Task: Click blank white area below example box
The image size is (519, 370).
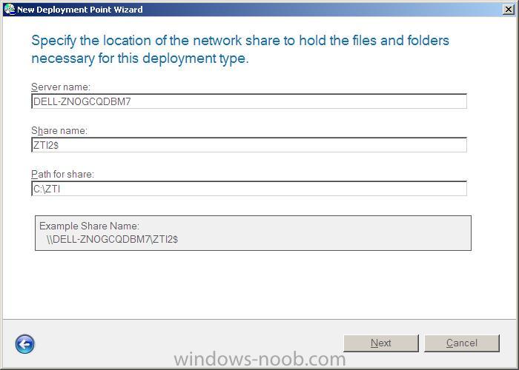Action: point(259,284)
